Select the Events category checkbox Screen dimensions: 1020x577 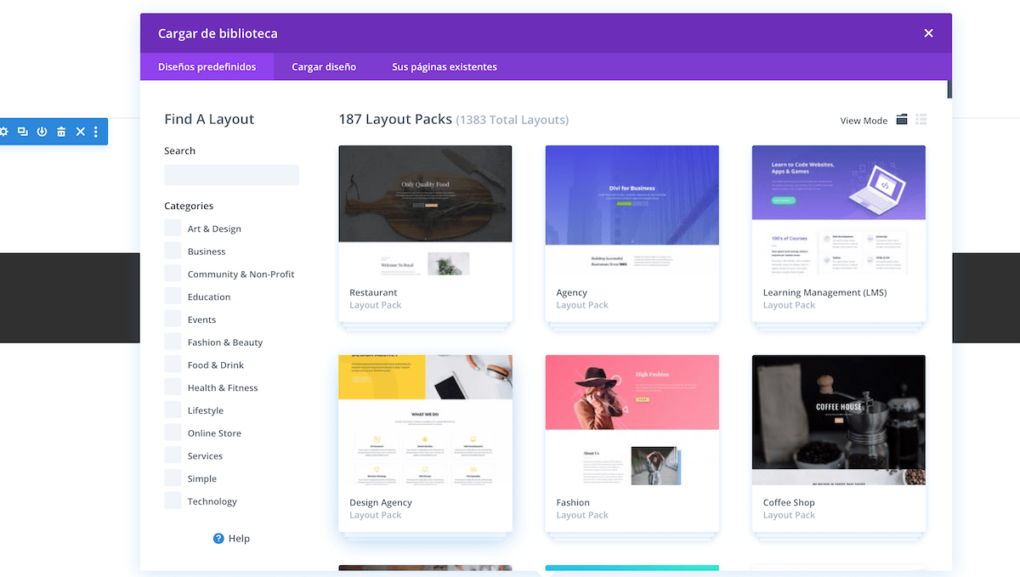click(173, 319)
